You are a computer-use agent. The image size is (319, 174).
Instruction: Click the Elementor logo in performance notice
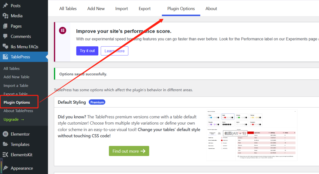pyautogui.click(x=63, y=30)
